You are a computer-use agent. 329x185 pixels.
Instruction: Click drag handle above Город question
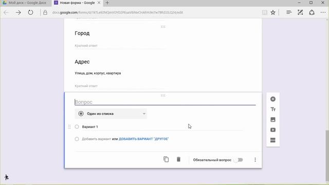(x=163, y=27)
